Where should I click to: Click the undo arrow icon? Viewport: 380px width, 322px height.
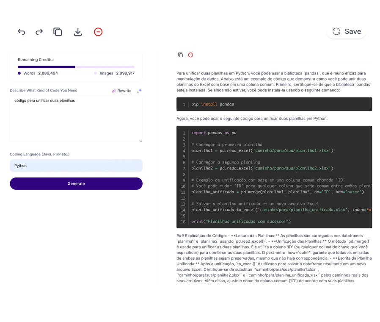coord(21,32)
